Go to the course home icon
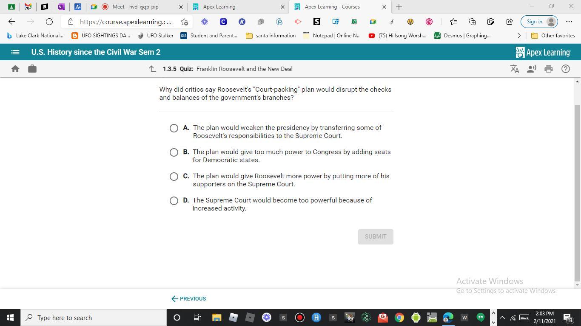Image resolution: width=581 pixels, height=326 pixels. click(x=15, y=69)
